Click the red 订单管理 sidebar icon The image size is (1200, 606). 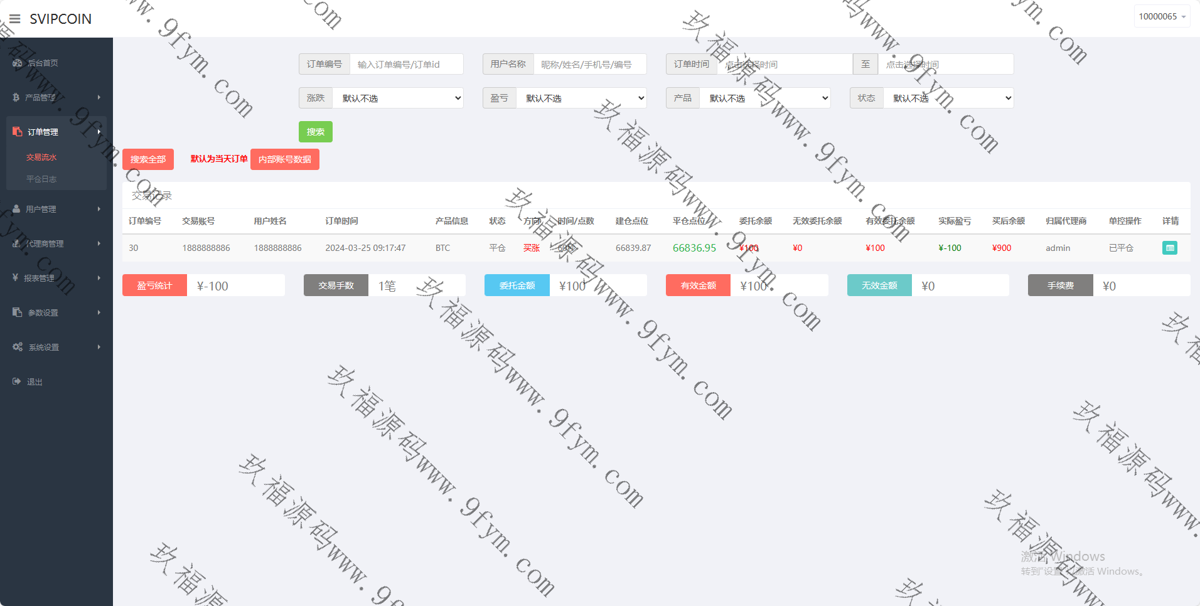tap(17, 132)
